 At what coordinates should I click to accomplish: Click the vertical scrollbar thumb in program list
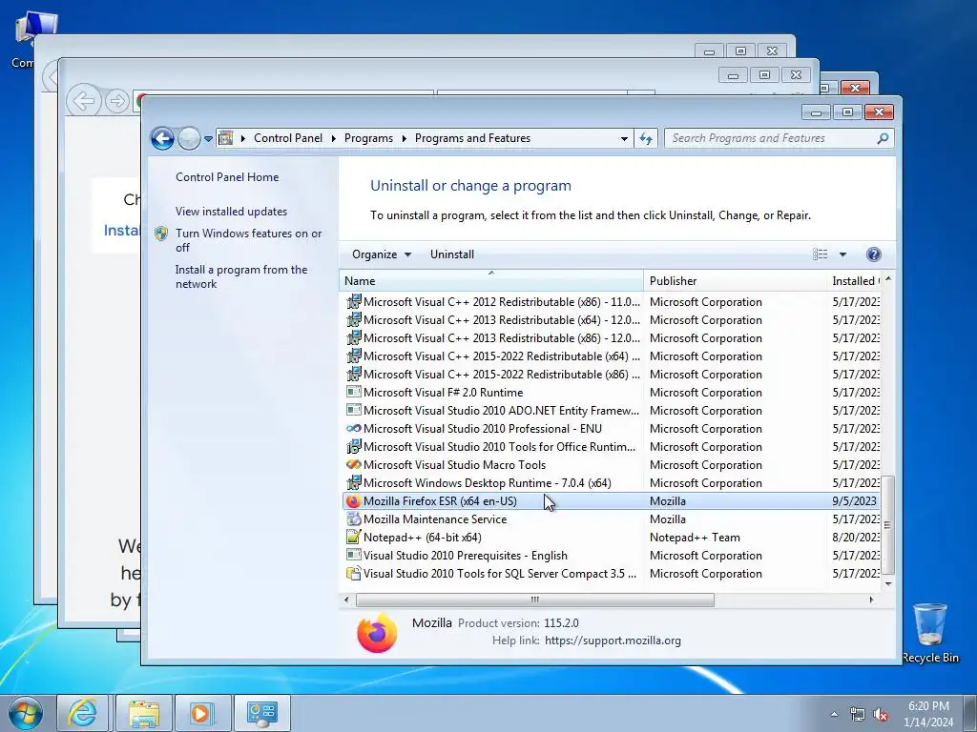coord(888,525)
